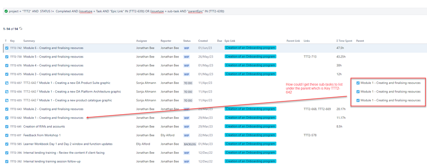Click the task type icon for TTT2-730
427x164 pixels.
point(7,57)
